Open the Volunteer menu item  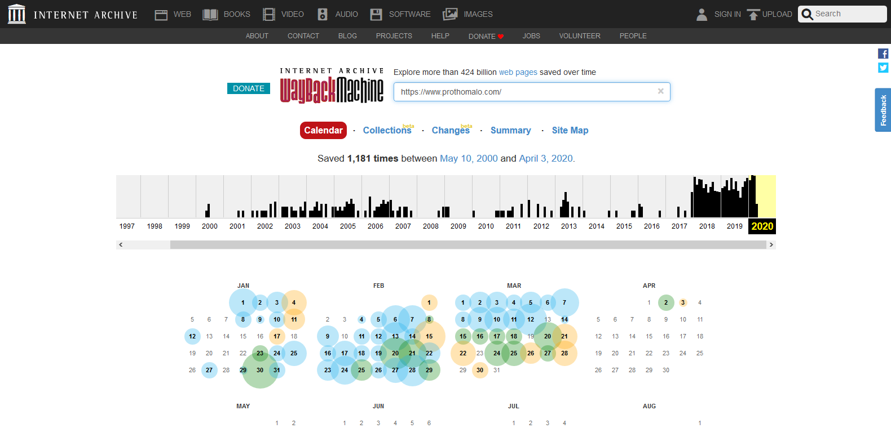(580, 36)
